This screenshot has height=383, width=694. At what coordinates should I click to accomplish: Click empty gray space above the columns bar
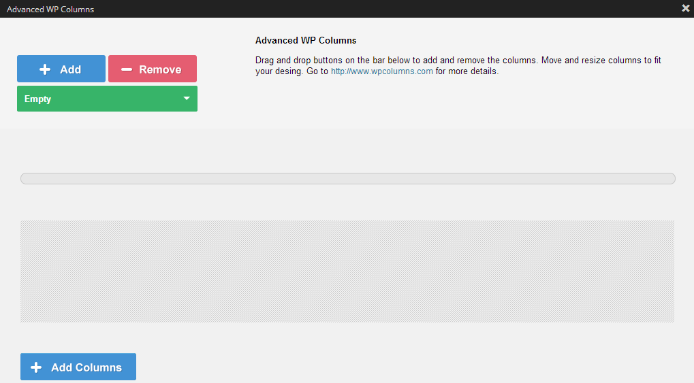[348, 150]
